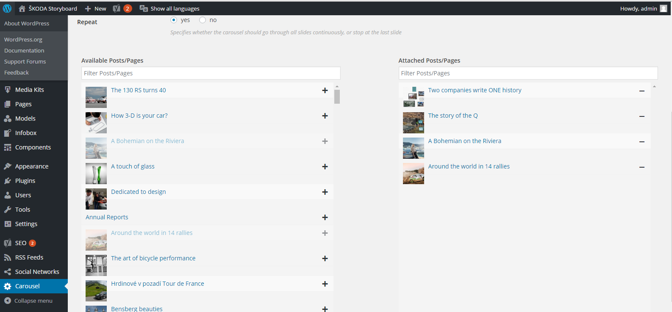
Task: Open the Documentation link in sidebar
Action: [24, 50]
